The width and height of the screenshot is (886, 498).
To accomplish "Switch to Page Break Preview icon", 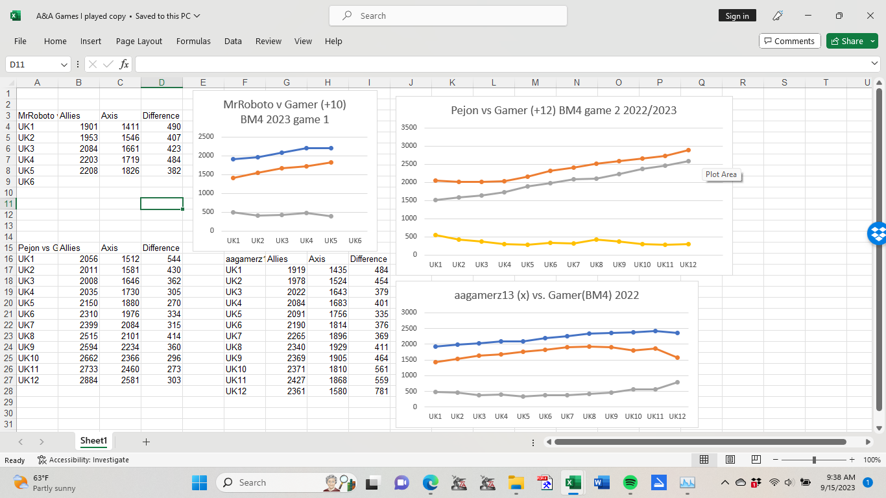I will coord(756,460).
